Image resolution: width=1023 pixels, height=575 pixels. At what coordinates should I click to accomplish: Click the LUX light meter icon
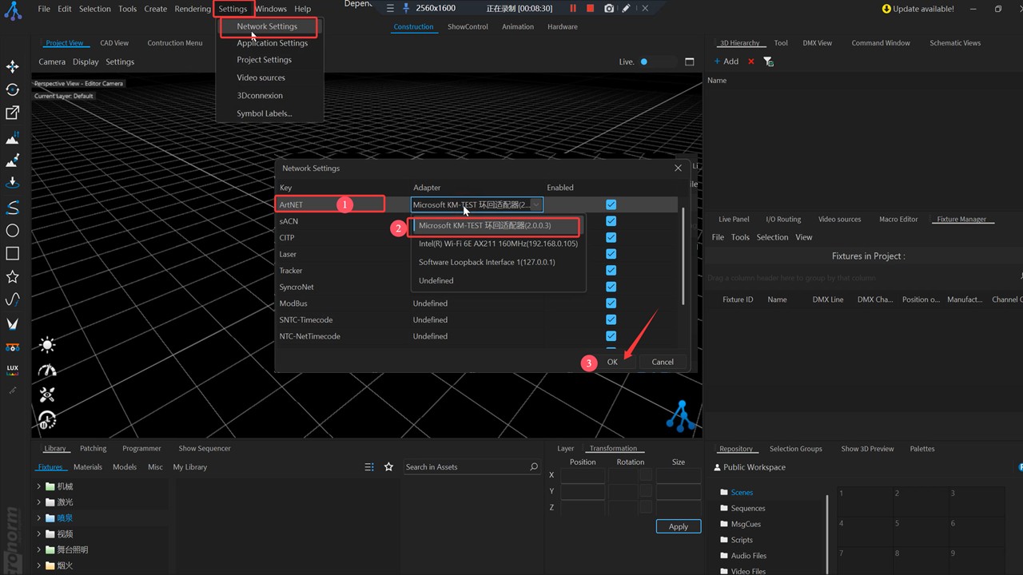[x=13, y=370]
